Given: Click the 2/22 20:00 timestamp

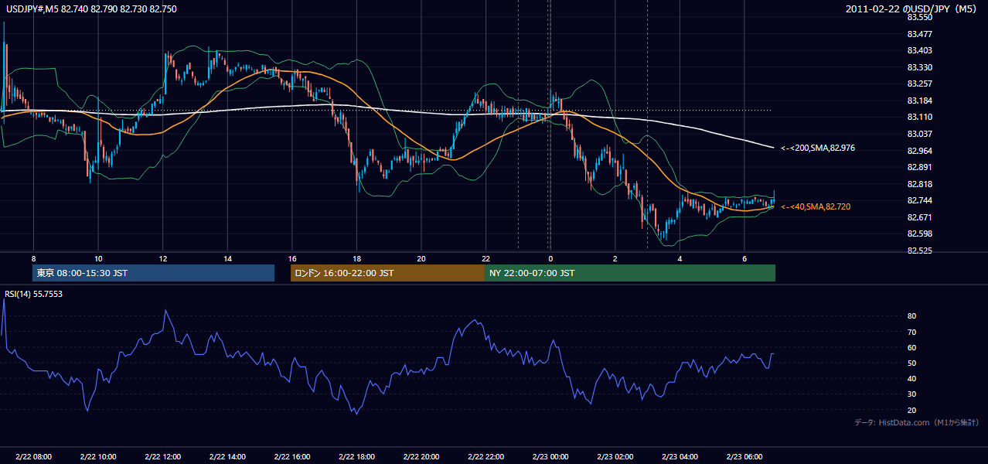Looking at the screenshot, I should point(421,457).
